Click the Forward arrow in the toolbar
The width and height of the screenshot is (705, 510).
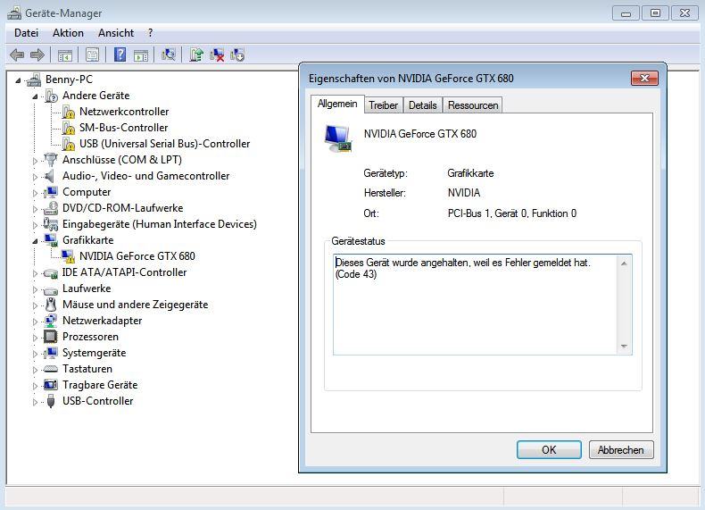pyautogui.click(x=37, y=54)
